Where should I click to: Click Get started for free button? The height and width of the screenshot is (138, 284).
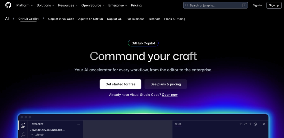point(120,84)
